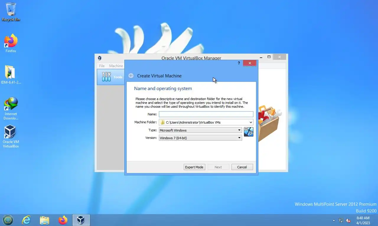This screenshot has height=226, width=378.
Task: Click the Tools entry in the Manager sidebar
Action: pyautogui.click(x=111, y=77)
